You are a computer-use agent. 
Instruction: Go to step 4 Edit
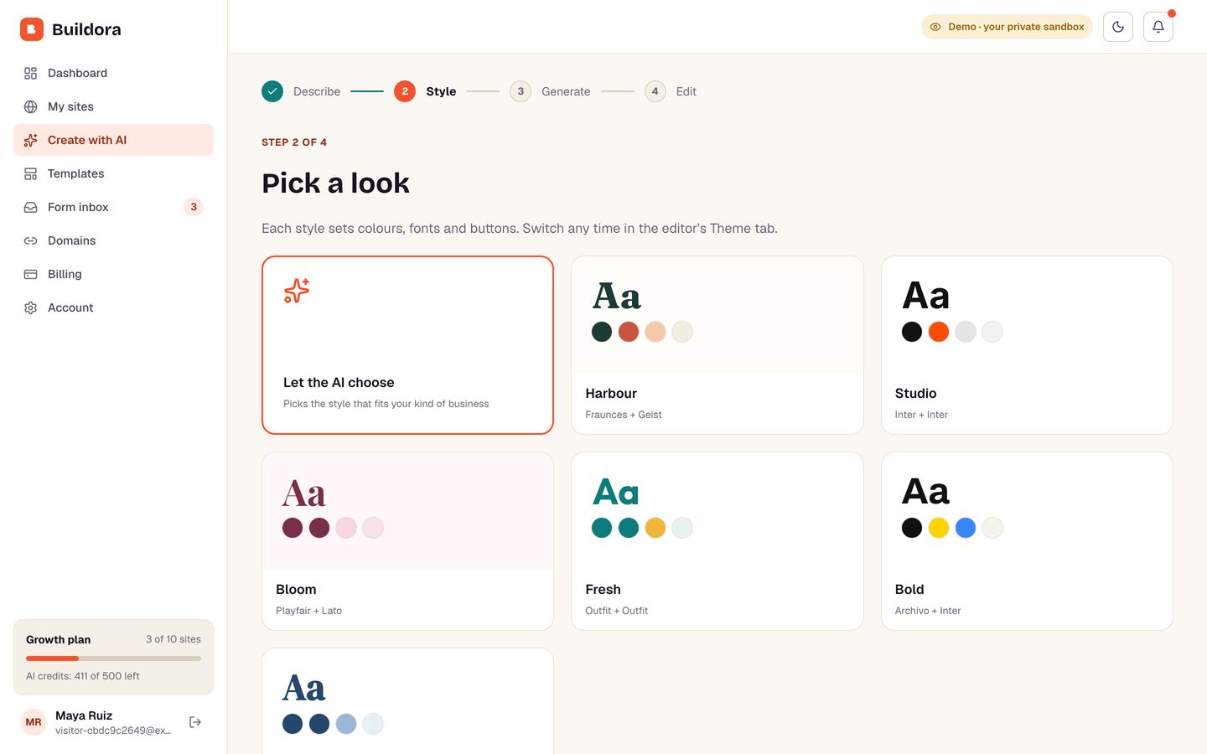[671, 91]
